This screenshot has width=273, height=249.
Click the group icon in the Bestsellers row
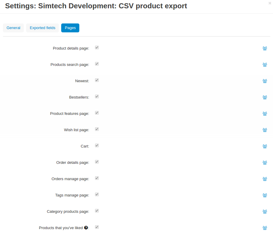coord(265,97)
